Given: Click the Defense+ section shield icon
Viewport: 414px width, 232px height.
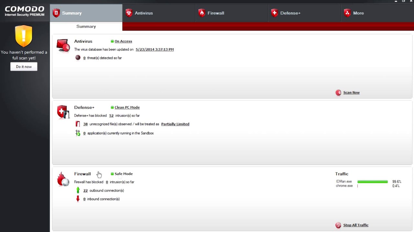Looking at the screenshot, I should [63, 112].
